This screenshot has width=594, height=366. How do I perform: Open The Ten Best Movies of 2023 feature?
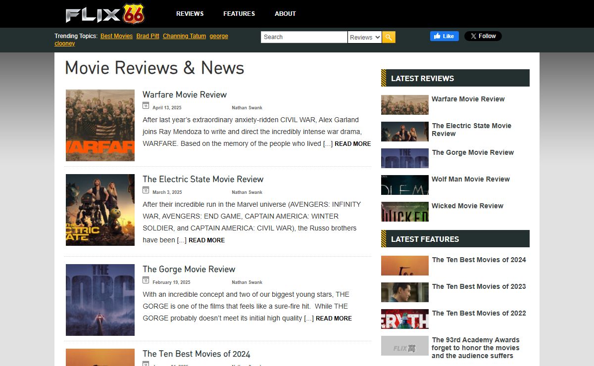pos(479,286)
